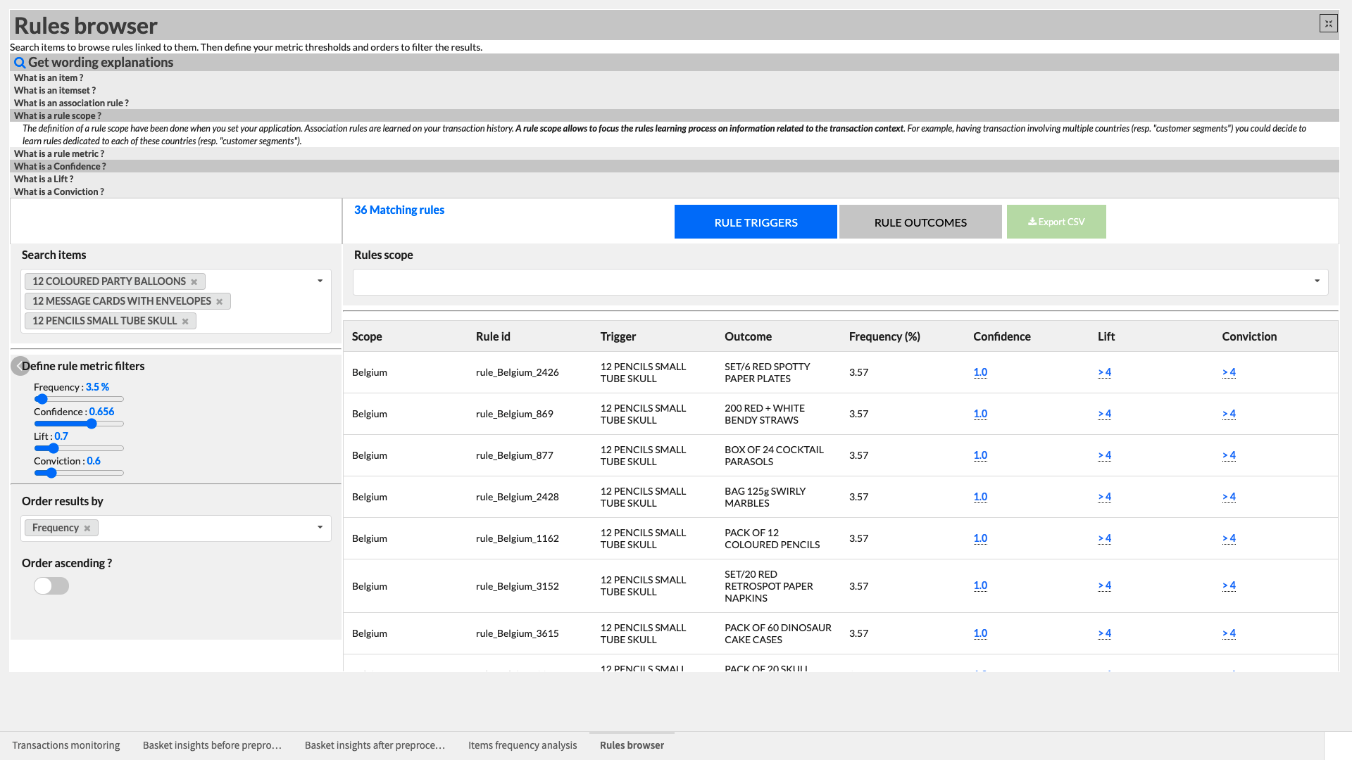This screenshot has height=760, width=1352.
Task: Remove the 12 PENCILS SMALL TUBE SKULL chip
Action: [185, 320]
